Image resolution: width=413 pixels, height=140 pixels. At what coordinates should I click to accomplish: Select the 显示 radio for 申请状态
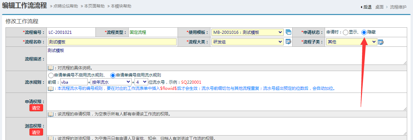346,32
